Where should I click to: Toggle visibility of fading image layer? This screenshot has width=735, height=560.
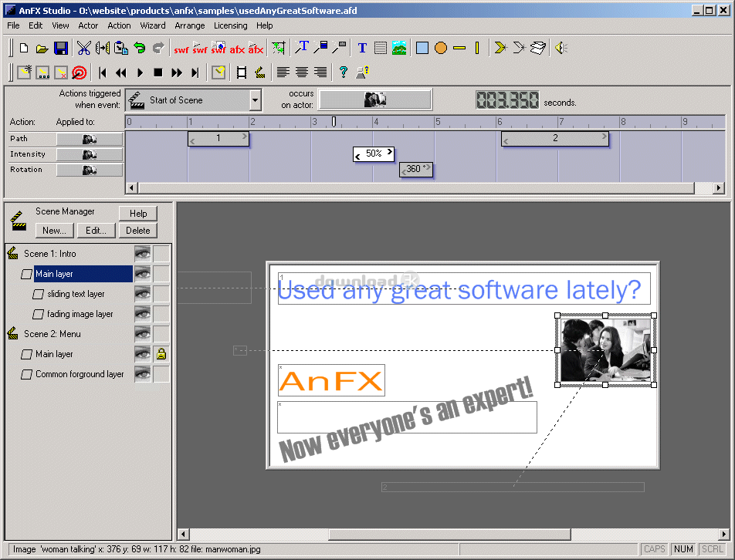point(143,314)
